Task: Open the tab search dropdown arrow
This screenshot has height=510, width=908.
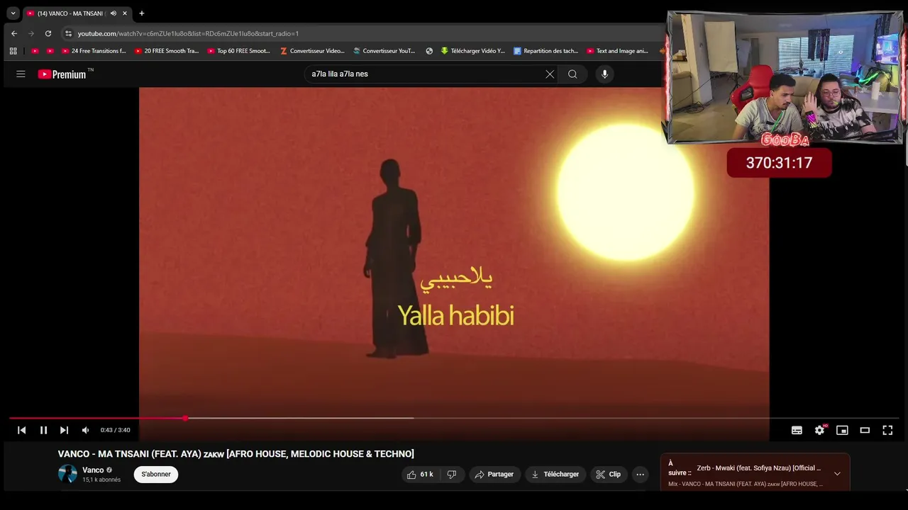Action: [13, 13]
